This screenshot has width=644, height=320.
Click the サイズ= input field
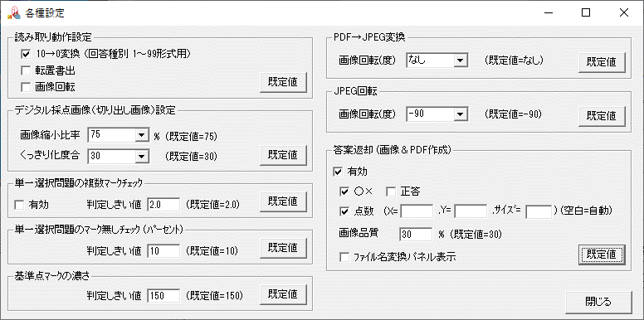point(539,211)
